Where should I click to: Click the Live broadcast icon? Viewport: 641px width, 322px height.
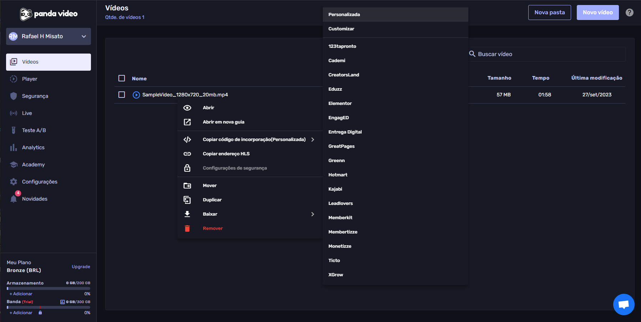(x=14, y=113)
